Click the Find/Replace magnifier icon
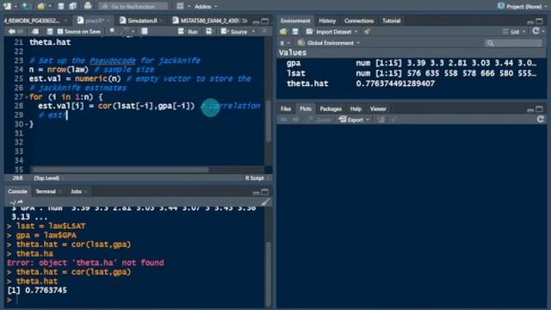This screenshot has height=310, width=551. click(x=112, y=31)
